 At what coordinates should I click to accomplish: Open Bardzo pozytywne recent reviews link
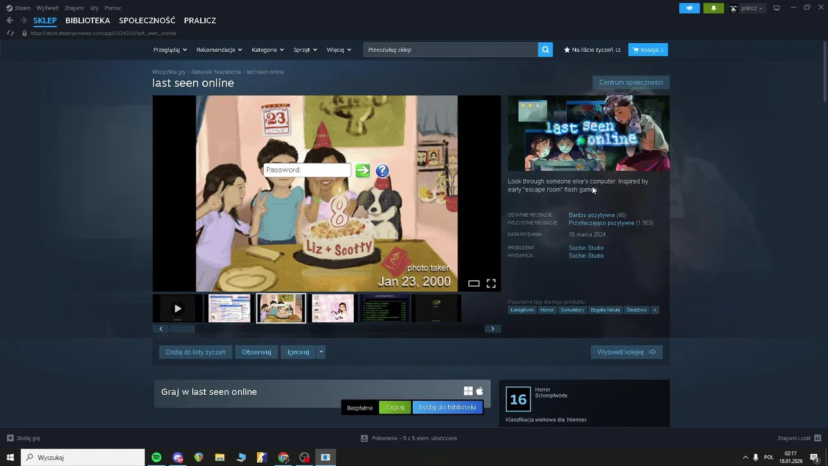click(592, 215)
